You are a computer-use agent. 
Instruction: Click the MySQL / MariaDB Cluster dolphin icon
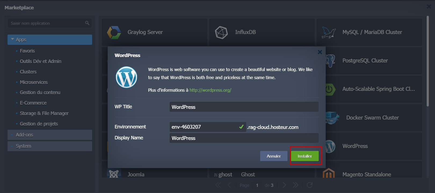[x=329, y=32]
